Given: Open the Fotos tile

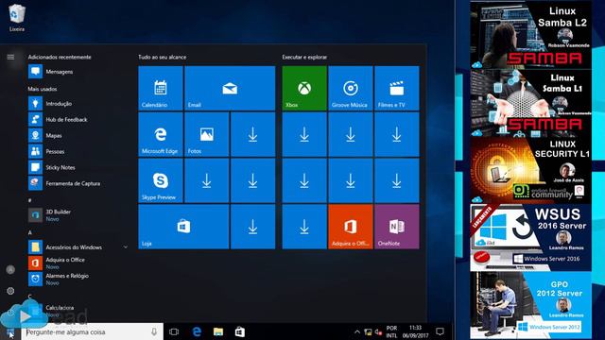Looking at the screenshot, I should coord(206,134).
